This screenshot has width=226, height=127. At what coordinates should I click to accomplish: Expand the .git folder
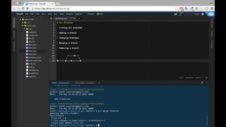coord(24,29)
